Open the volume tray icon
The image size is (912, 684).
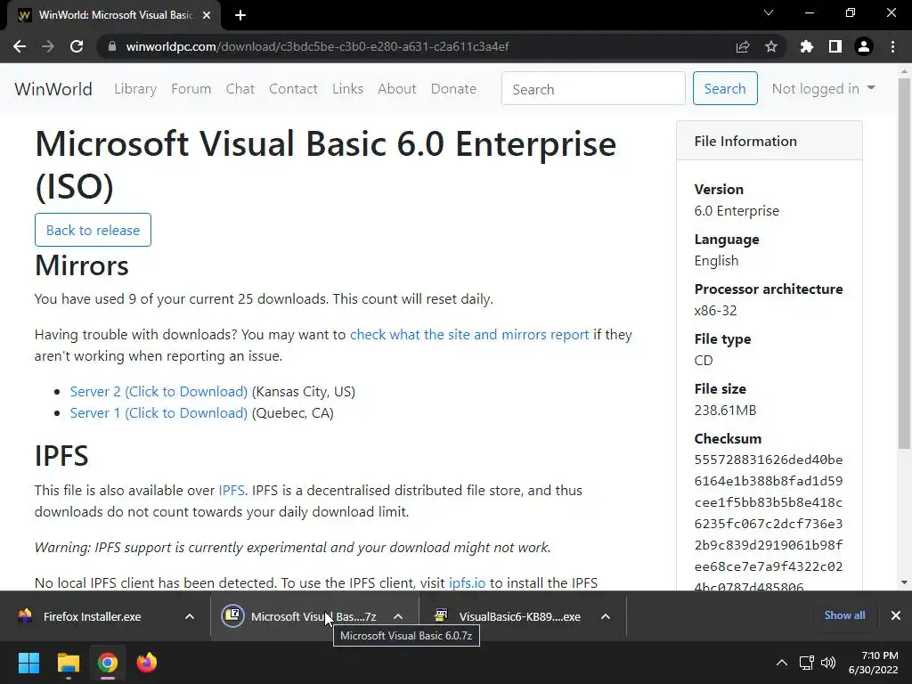pyautogui.click(x=827, y=663)
